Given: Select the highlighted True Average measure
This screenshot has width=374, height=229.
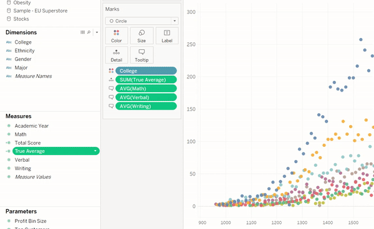Looking at the screenshot, I should tap(56, 151).
